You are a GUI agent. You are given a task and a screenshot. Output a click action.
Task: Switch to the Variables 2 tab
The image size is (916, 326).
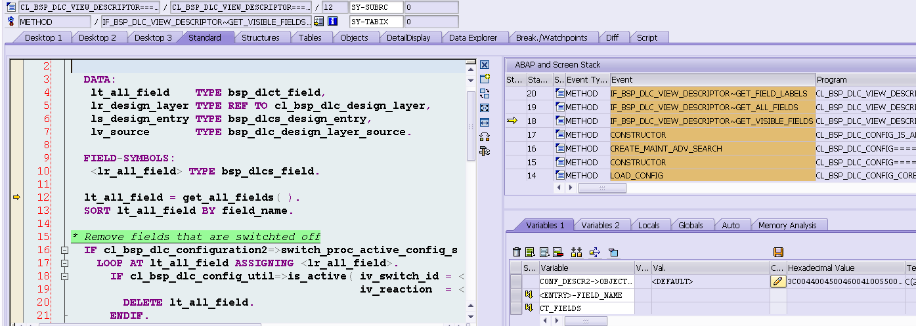coord(600,225)
